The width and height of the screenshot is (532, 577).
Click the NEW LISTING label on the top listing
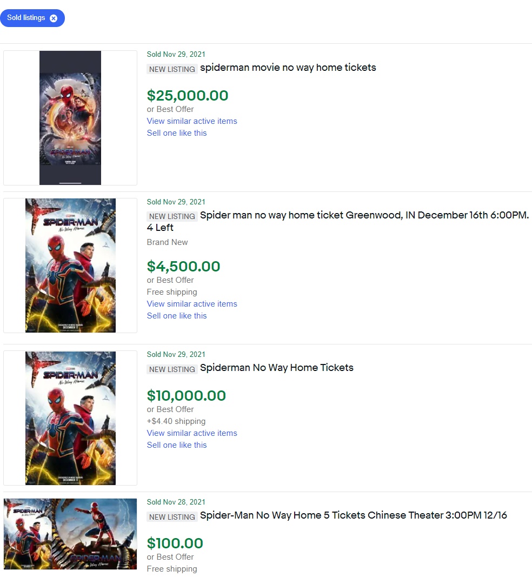pyautogui.click(x=172, y=69)
